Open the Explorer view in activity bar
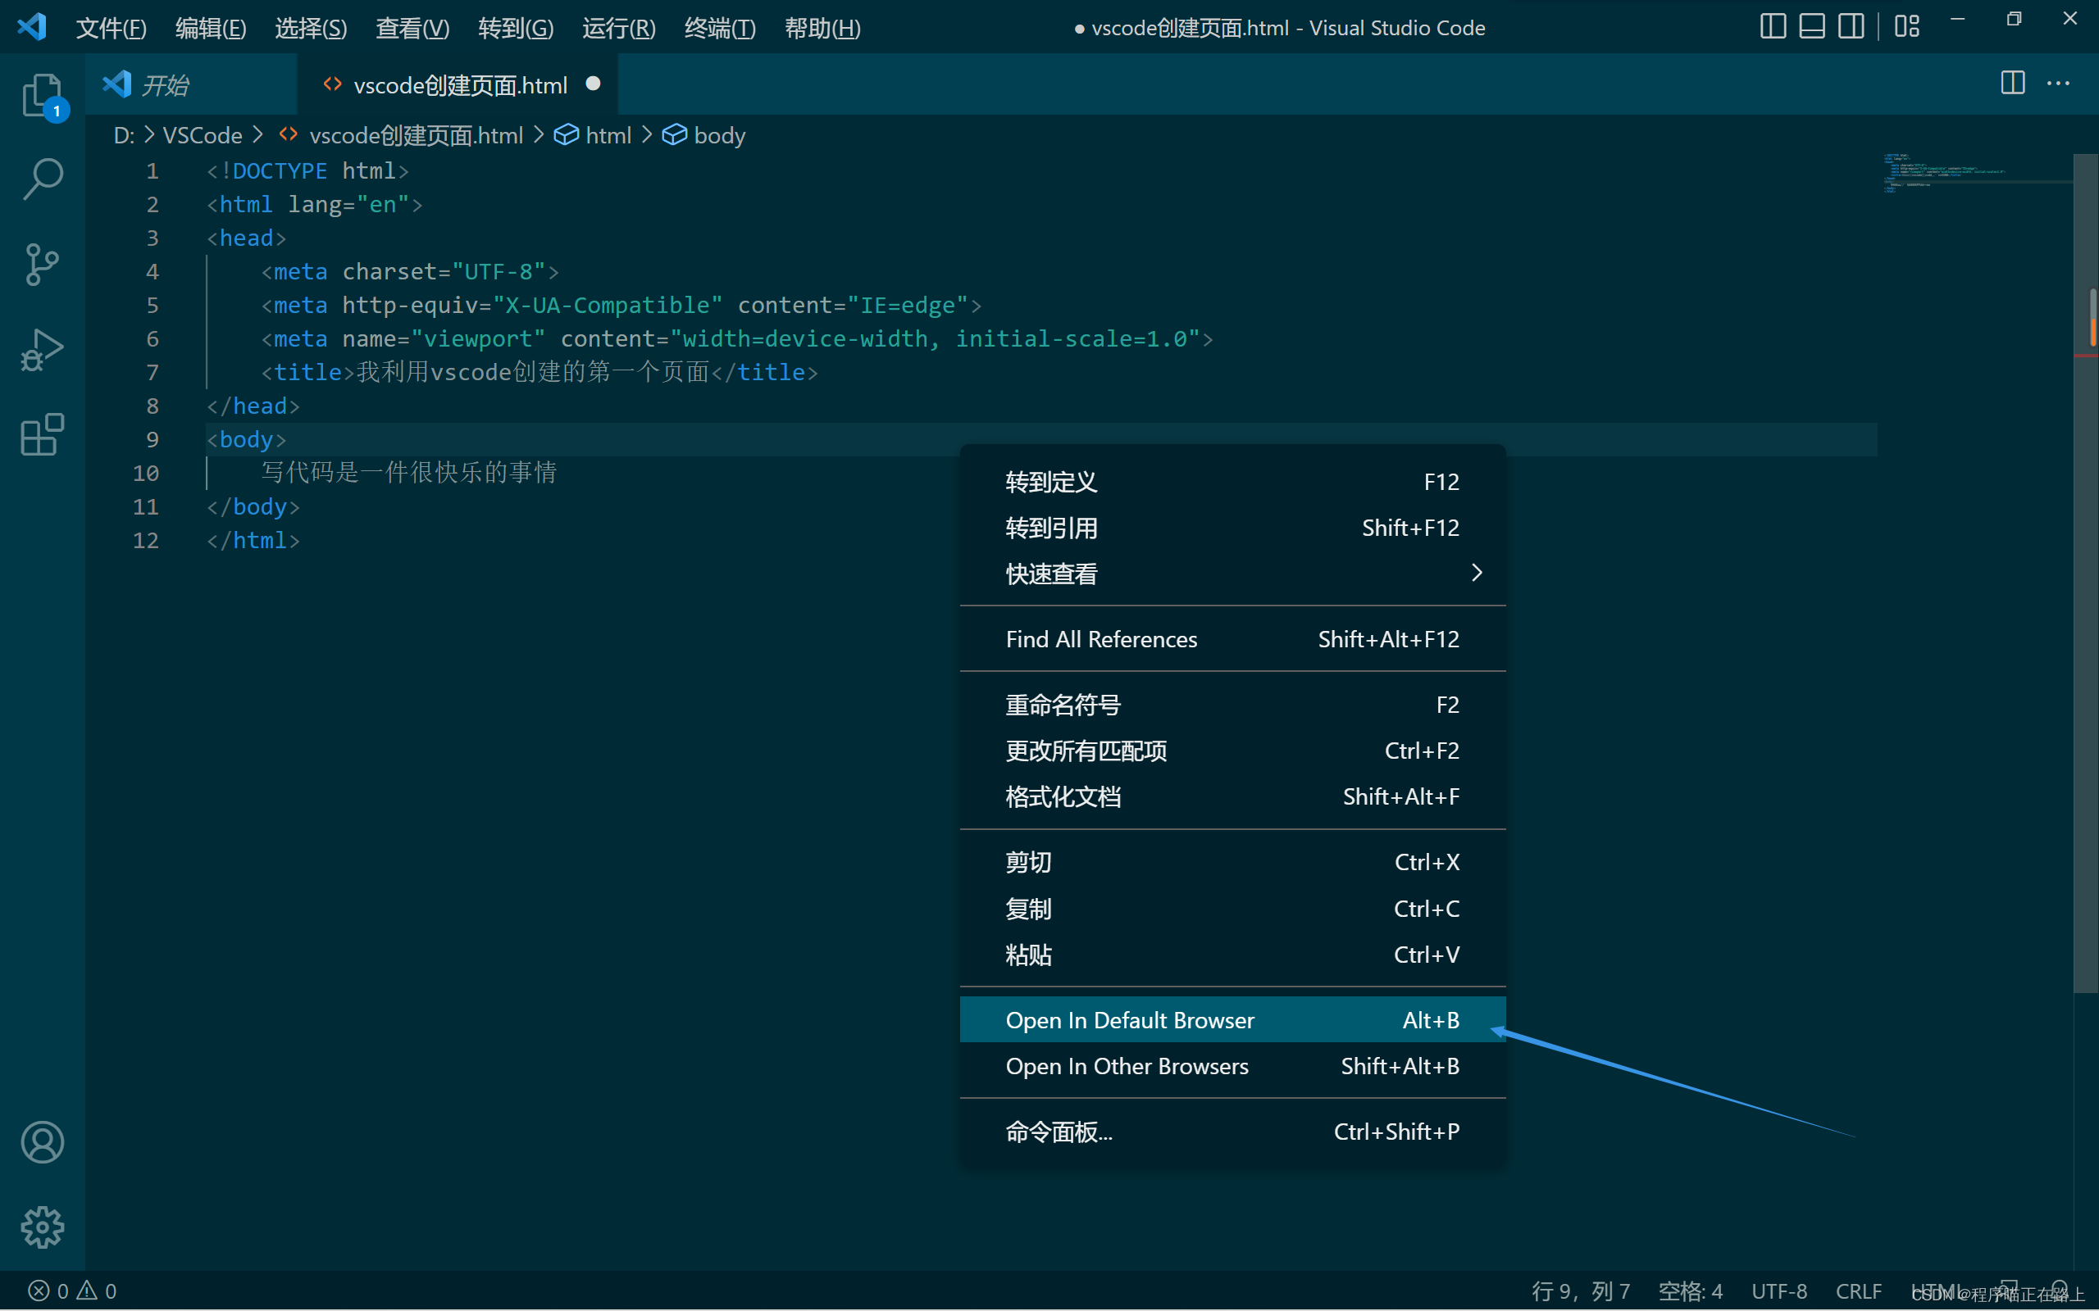Screen dimensions: 2099x1311 (42, 94)
